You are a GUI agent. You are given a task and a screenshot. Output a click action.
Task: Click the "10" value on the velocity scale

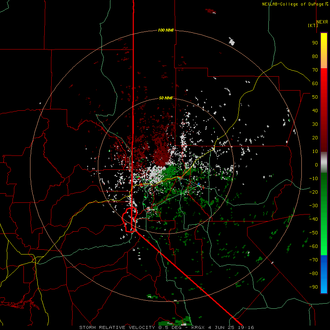pyautogui.click(x=315, y=151)
